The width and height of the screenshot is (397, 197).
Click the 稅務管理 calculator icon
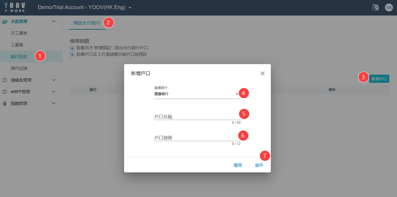[x=5, y=103]
